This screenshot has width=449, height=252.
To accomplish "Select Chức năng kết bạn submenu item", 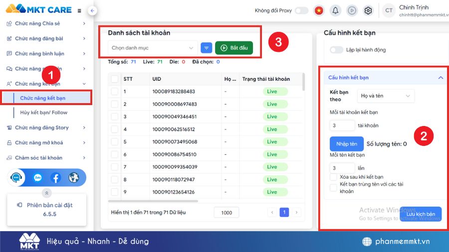I will click(x=47, y=98).
